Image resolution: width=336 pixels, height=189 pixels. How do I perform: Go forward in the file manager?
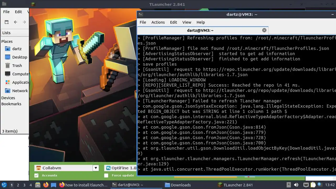tap(24, 22)
